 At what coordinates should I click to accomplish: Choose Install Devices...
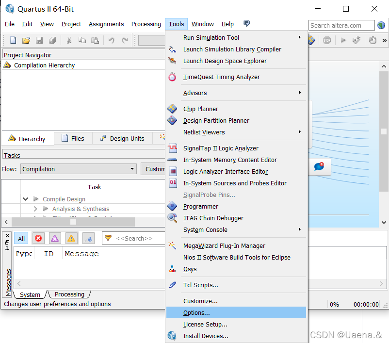pos(236,336)
